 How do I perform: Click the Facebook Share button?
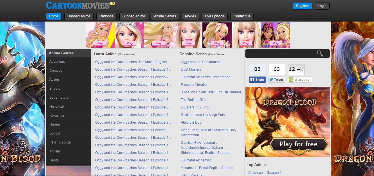pos(257,80)
